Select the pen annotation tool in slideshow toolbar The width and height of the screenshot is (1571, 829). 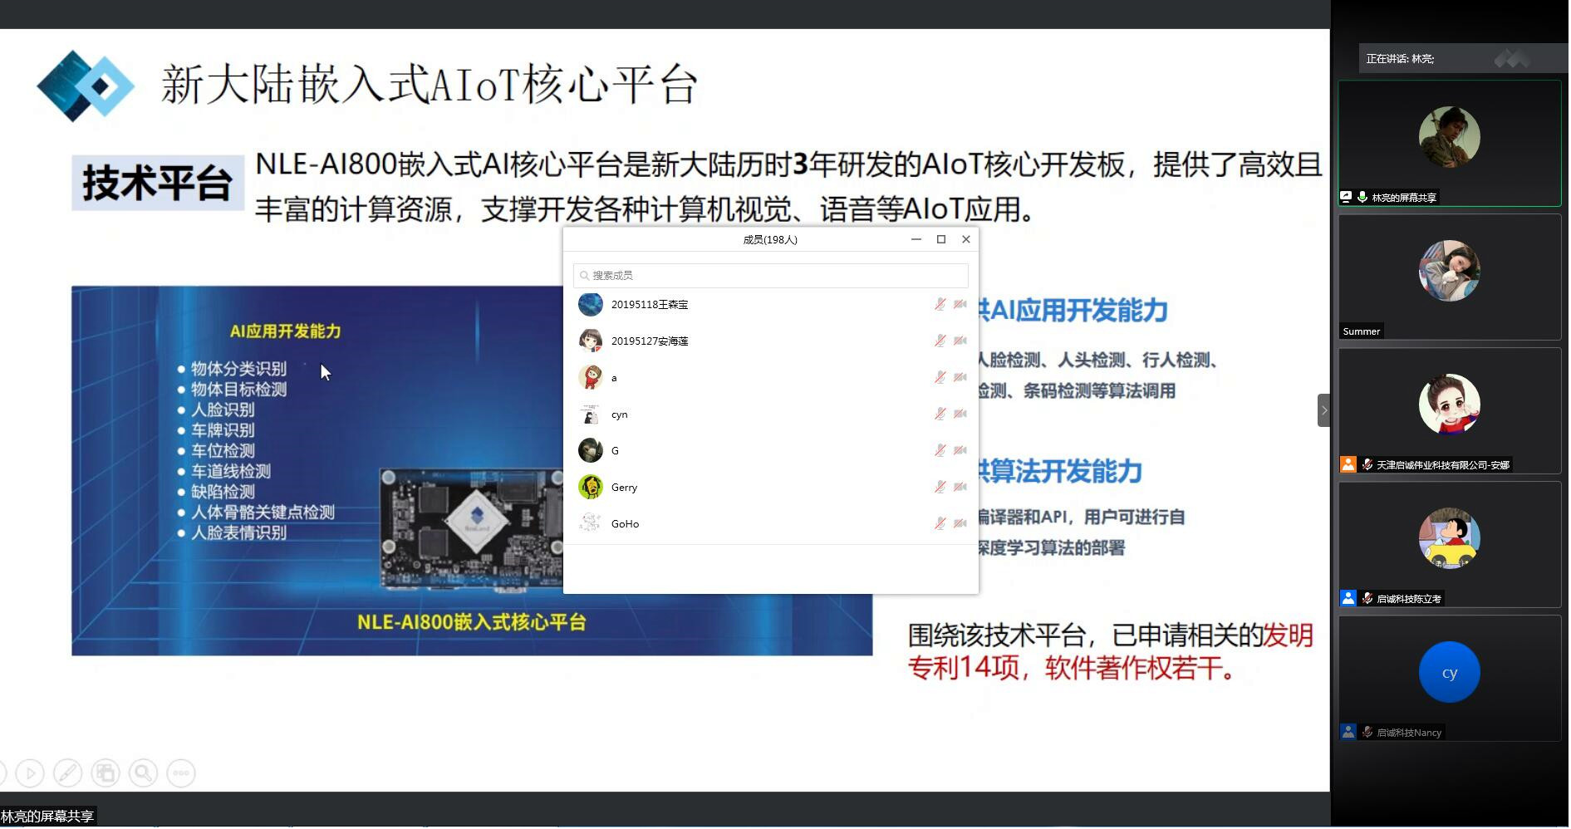pyautogui.click(x=67, y=773)
